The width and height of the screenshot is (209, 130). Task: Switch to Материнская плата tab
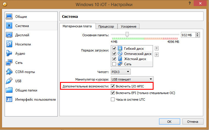(x=77, y=26)
